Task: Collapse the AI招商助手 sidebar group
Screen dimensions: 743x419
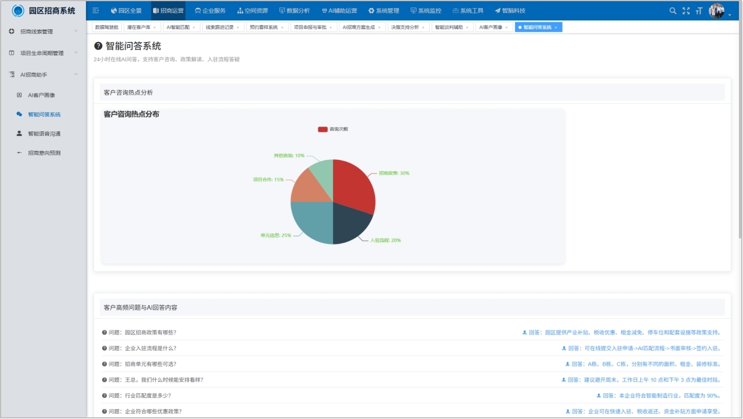Action: pyautogui.click(x=43, y=75)
